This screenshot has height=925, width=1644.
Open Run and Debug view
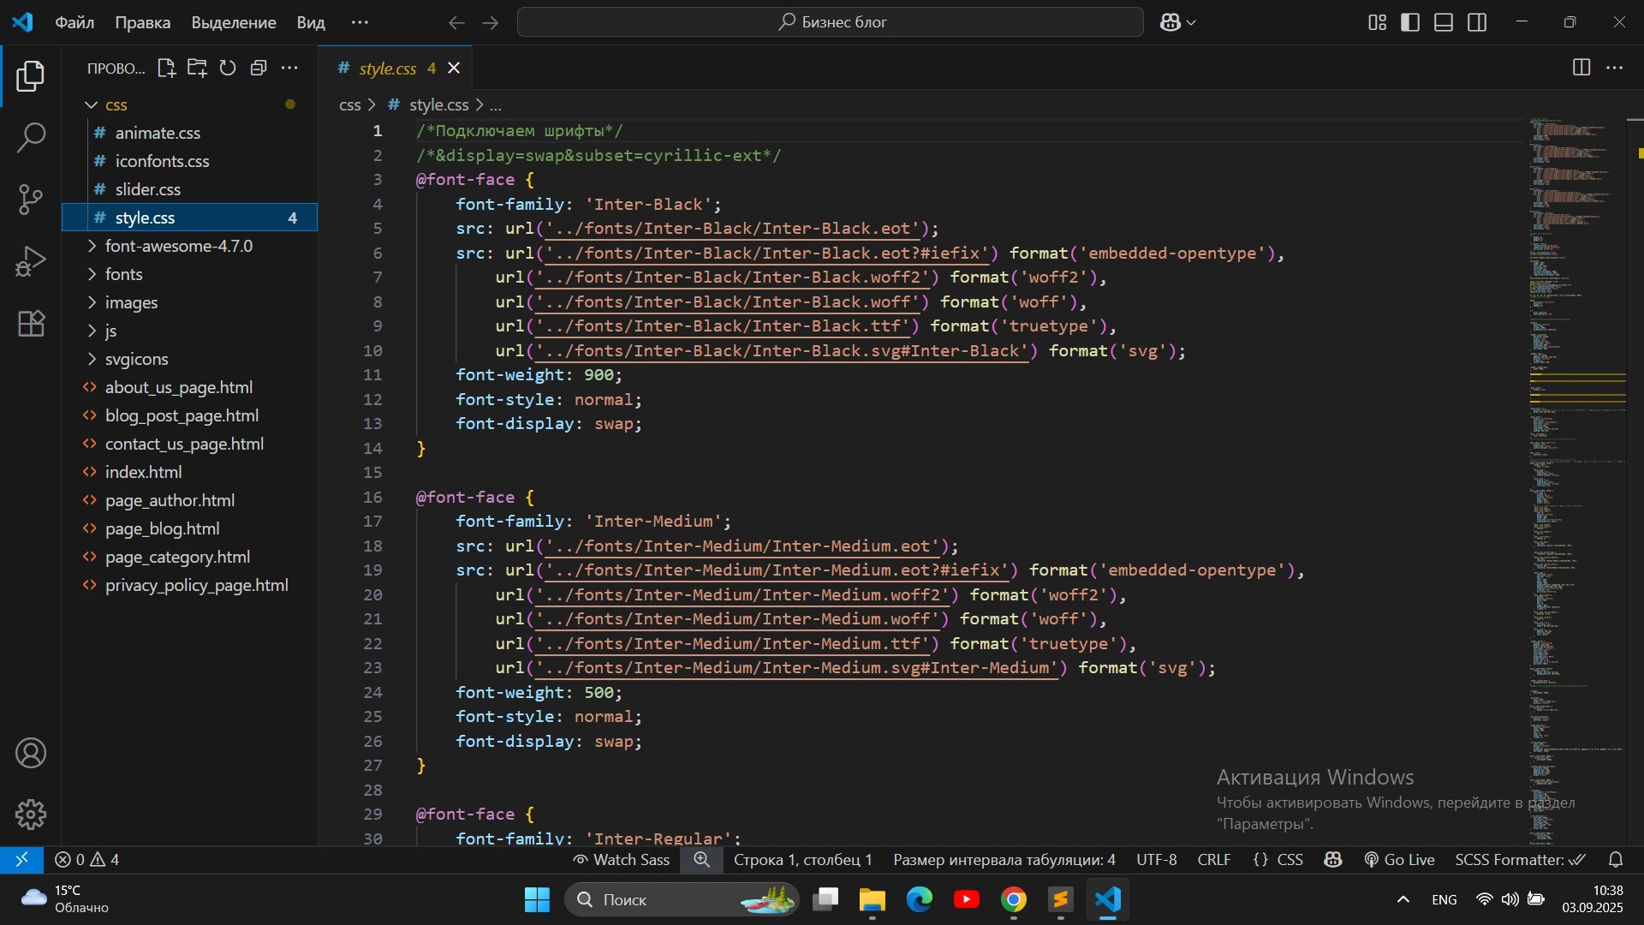click(31, 261)
